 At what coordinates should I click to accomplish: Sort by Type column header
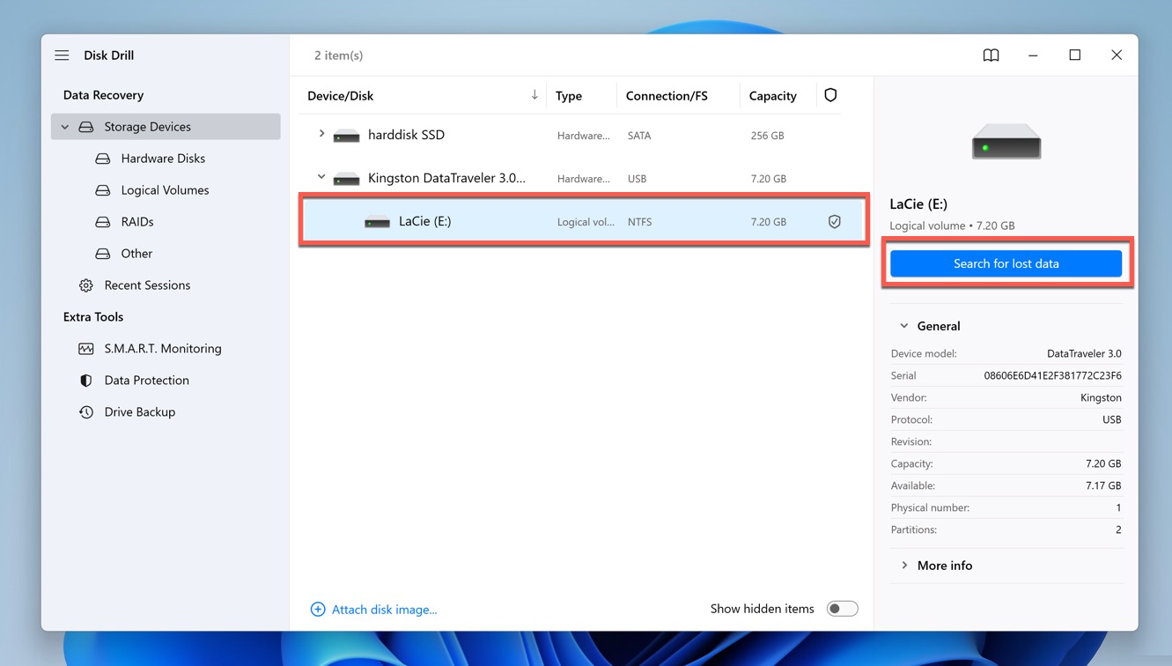[569, 95]
